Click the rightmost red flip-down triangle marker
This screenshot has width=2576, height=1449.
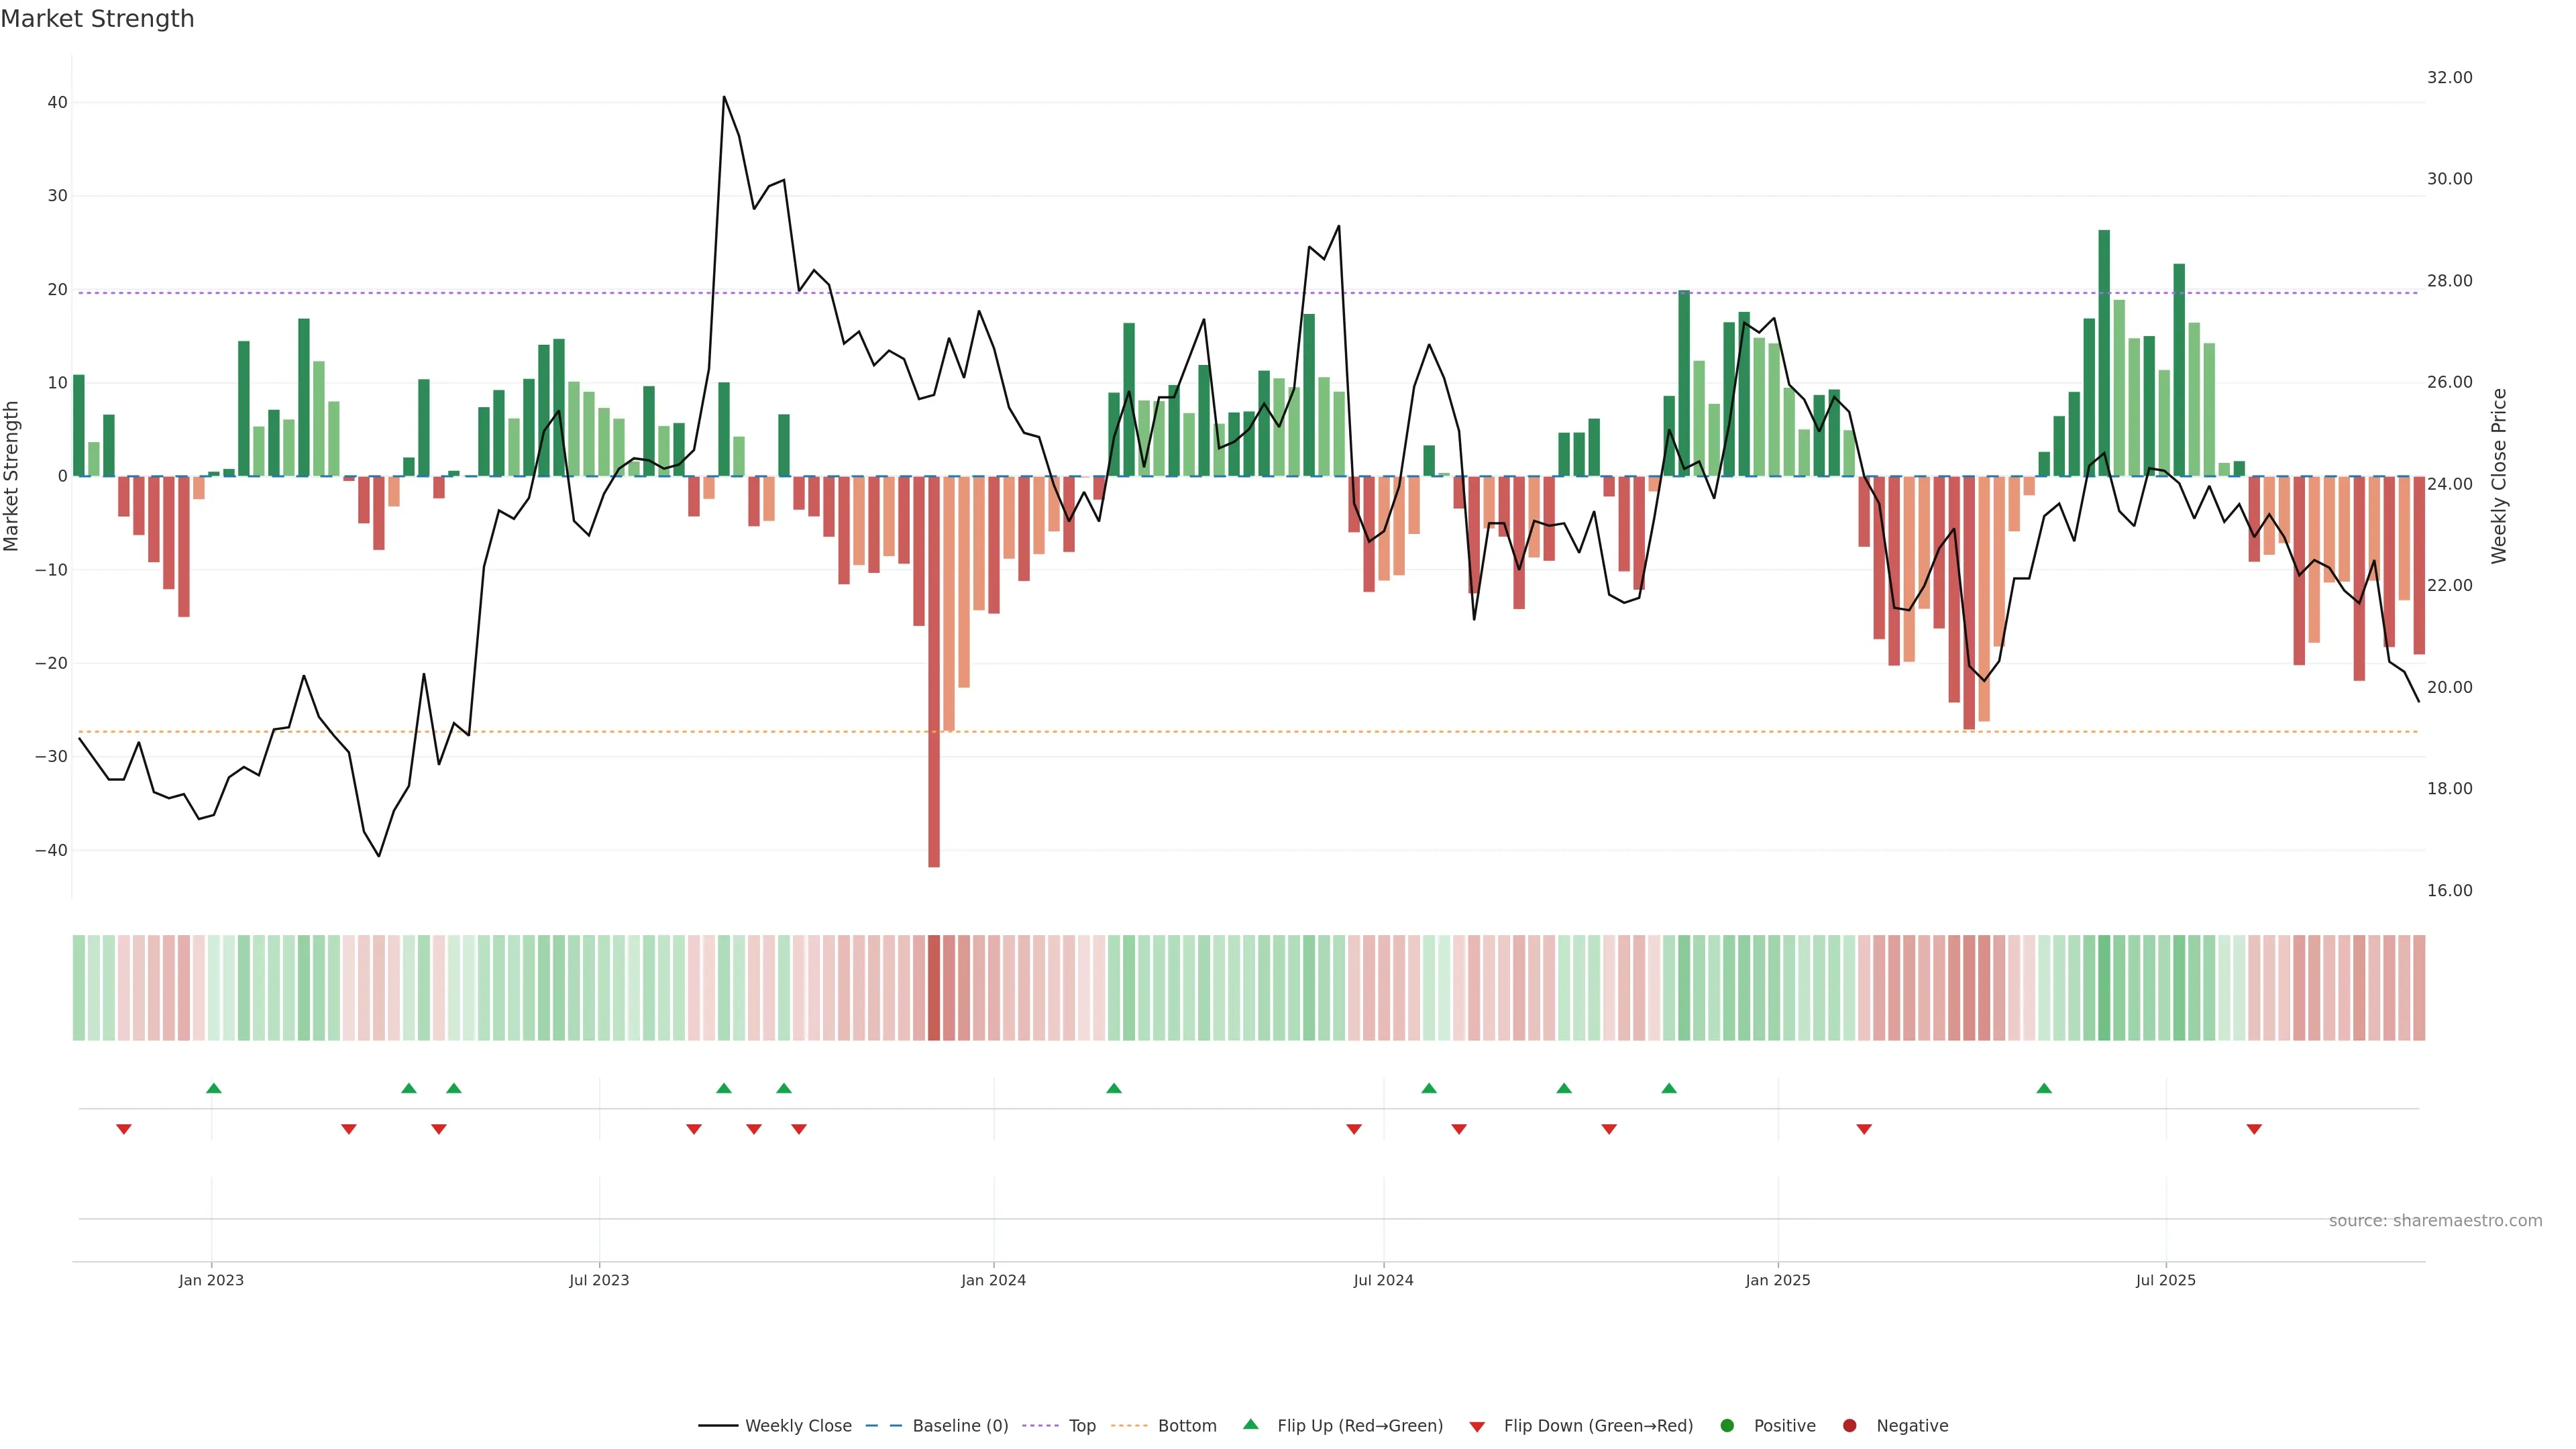pyautogui.click(x=2254, y=1129)
